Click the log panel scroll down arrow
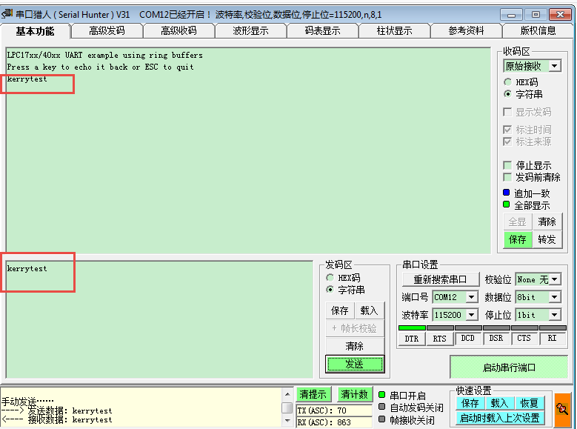Screen dimensions: 577x429 pyautogui.click(x=287, y=420)
